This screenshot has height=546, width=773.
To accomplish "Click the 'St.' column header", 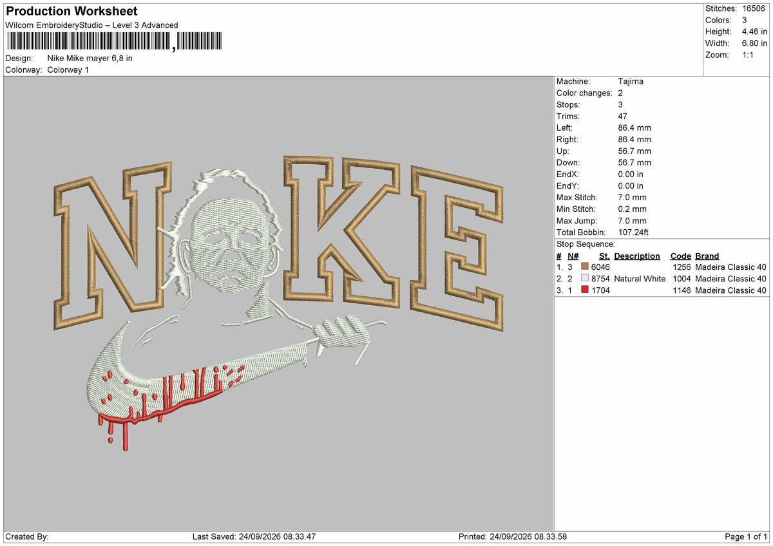I will (x=604, y=256).
